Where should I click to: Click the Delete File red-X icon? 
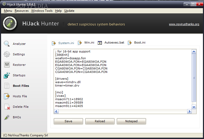(7, 107)
